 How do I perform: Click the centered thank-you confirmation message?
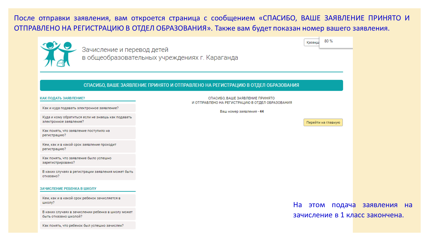pos(242,100)
